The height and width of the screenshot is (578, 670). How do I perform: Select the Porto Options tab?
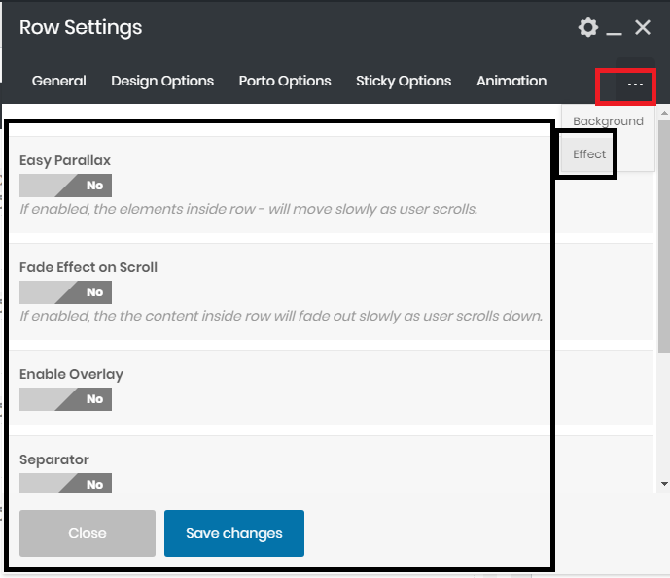285,81
